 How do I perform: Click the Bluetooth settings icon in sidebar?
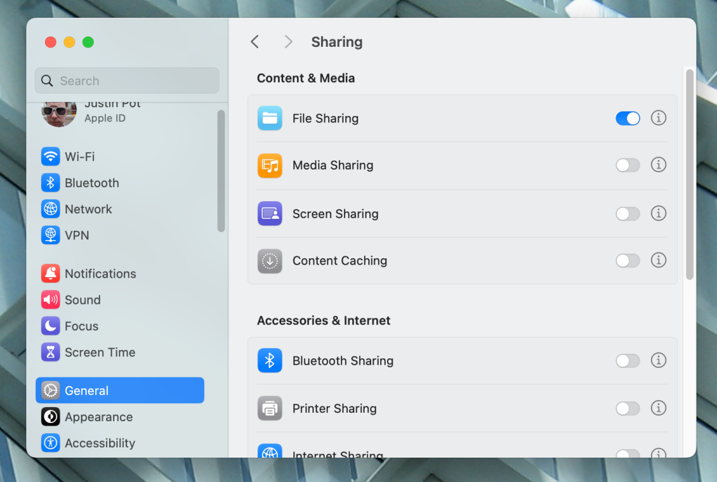50,183
